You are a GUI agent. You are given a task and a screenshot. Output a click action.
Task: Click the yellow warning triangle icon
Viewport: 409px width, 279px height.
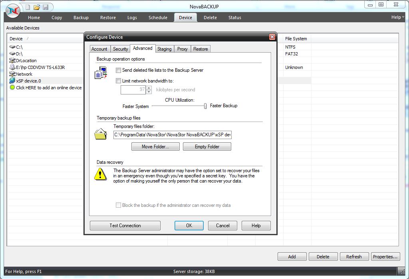[100, 175]
